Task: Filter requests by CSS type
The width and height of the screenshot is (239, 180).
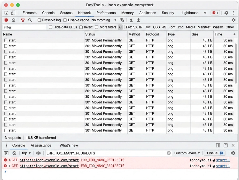Action: coord(156,27)
